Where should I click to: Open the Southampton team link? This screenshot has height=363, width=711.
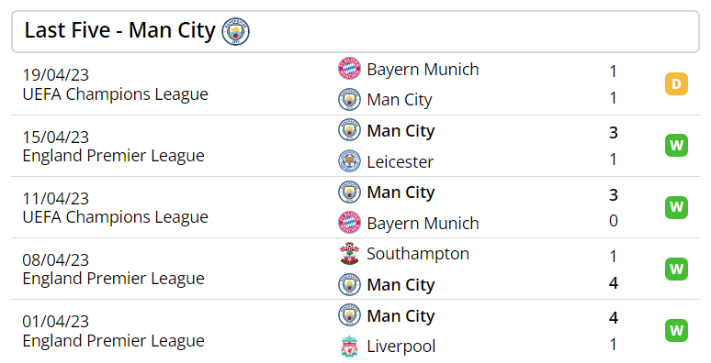(x=418, y=254)
